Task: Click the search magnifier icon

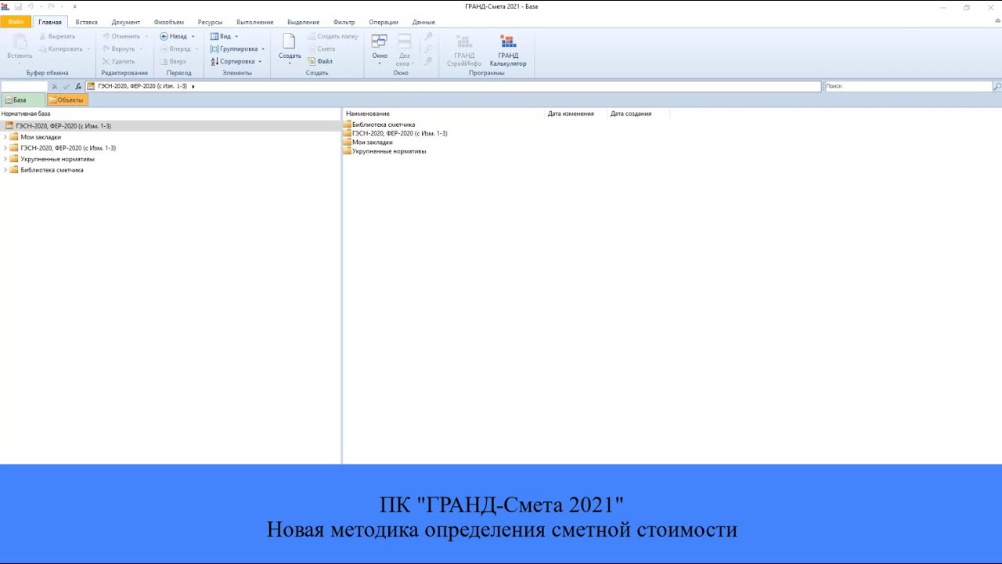Action: 997,86
